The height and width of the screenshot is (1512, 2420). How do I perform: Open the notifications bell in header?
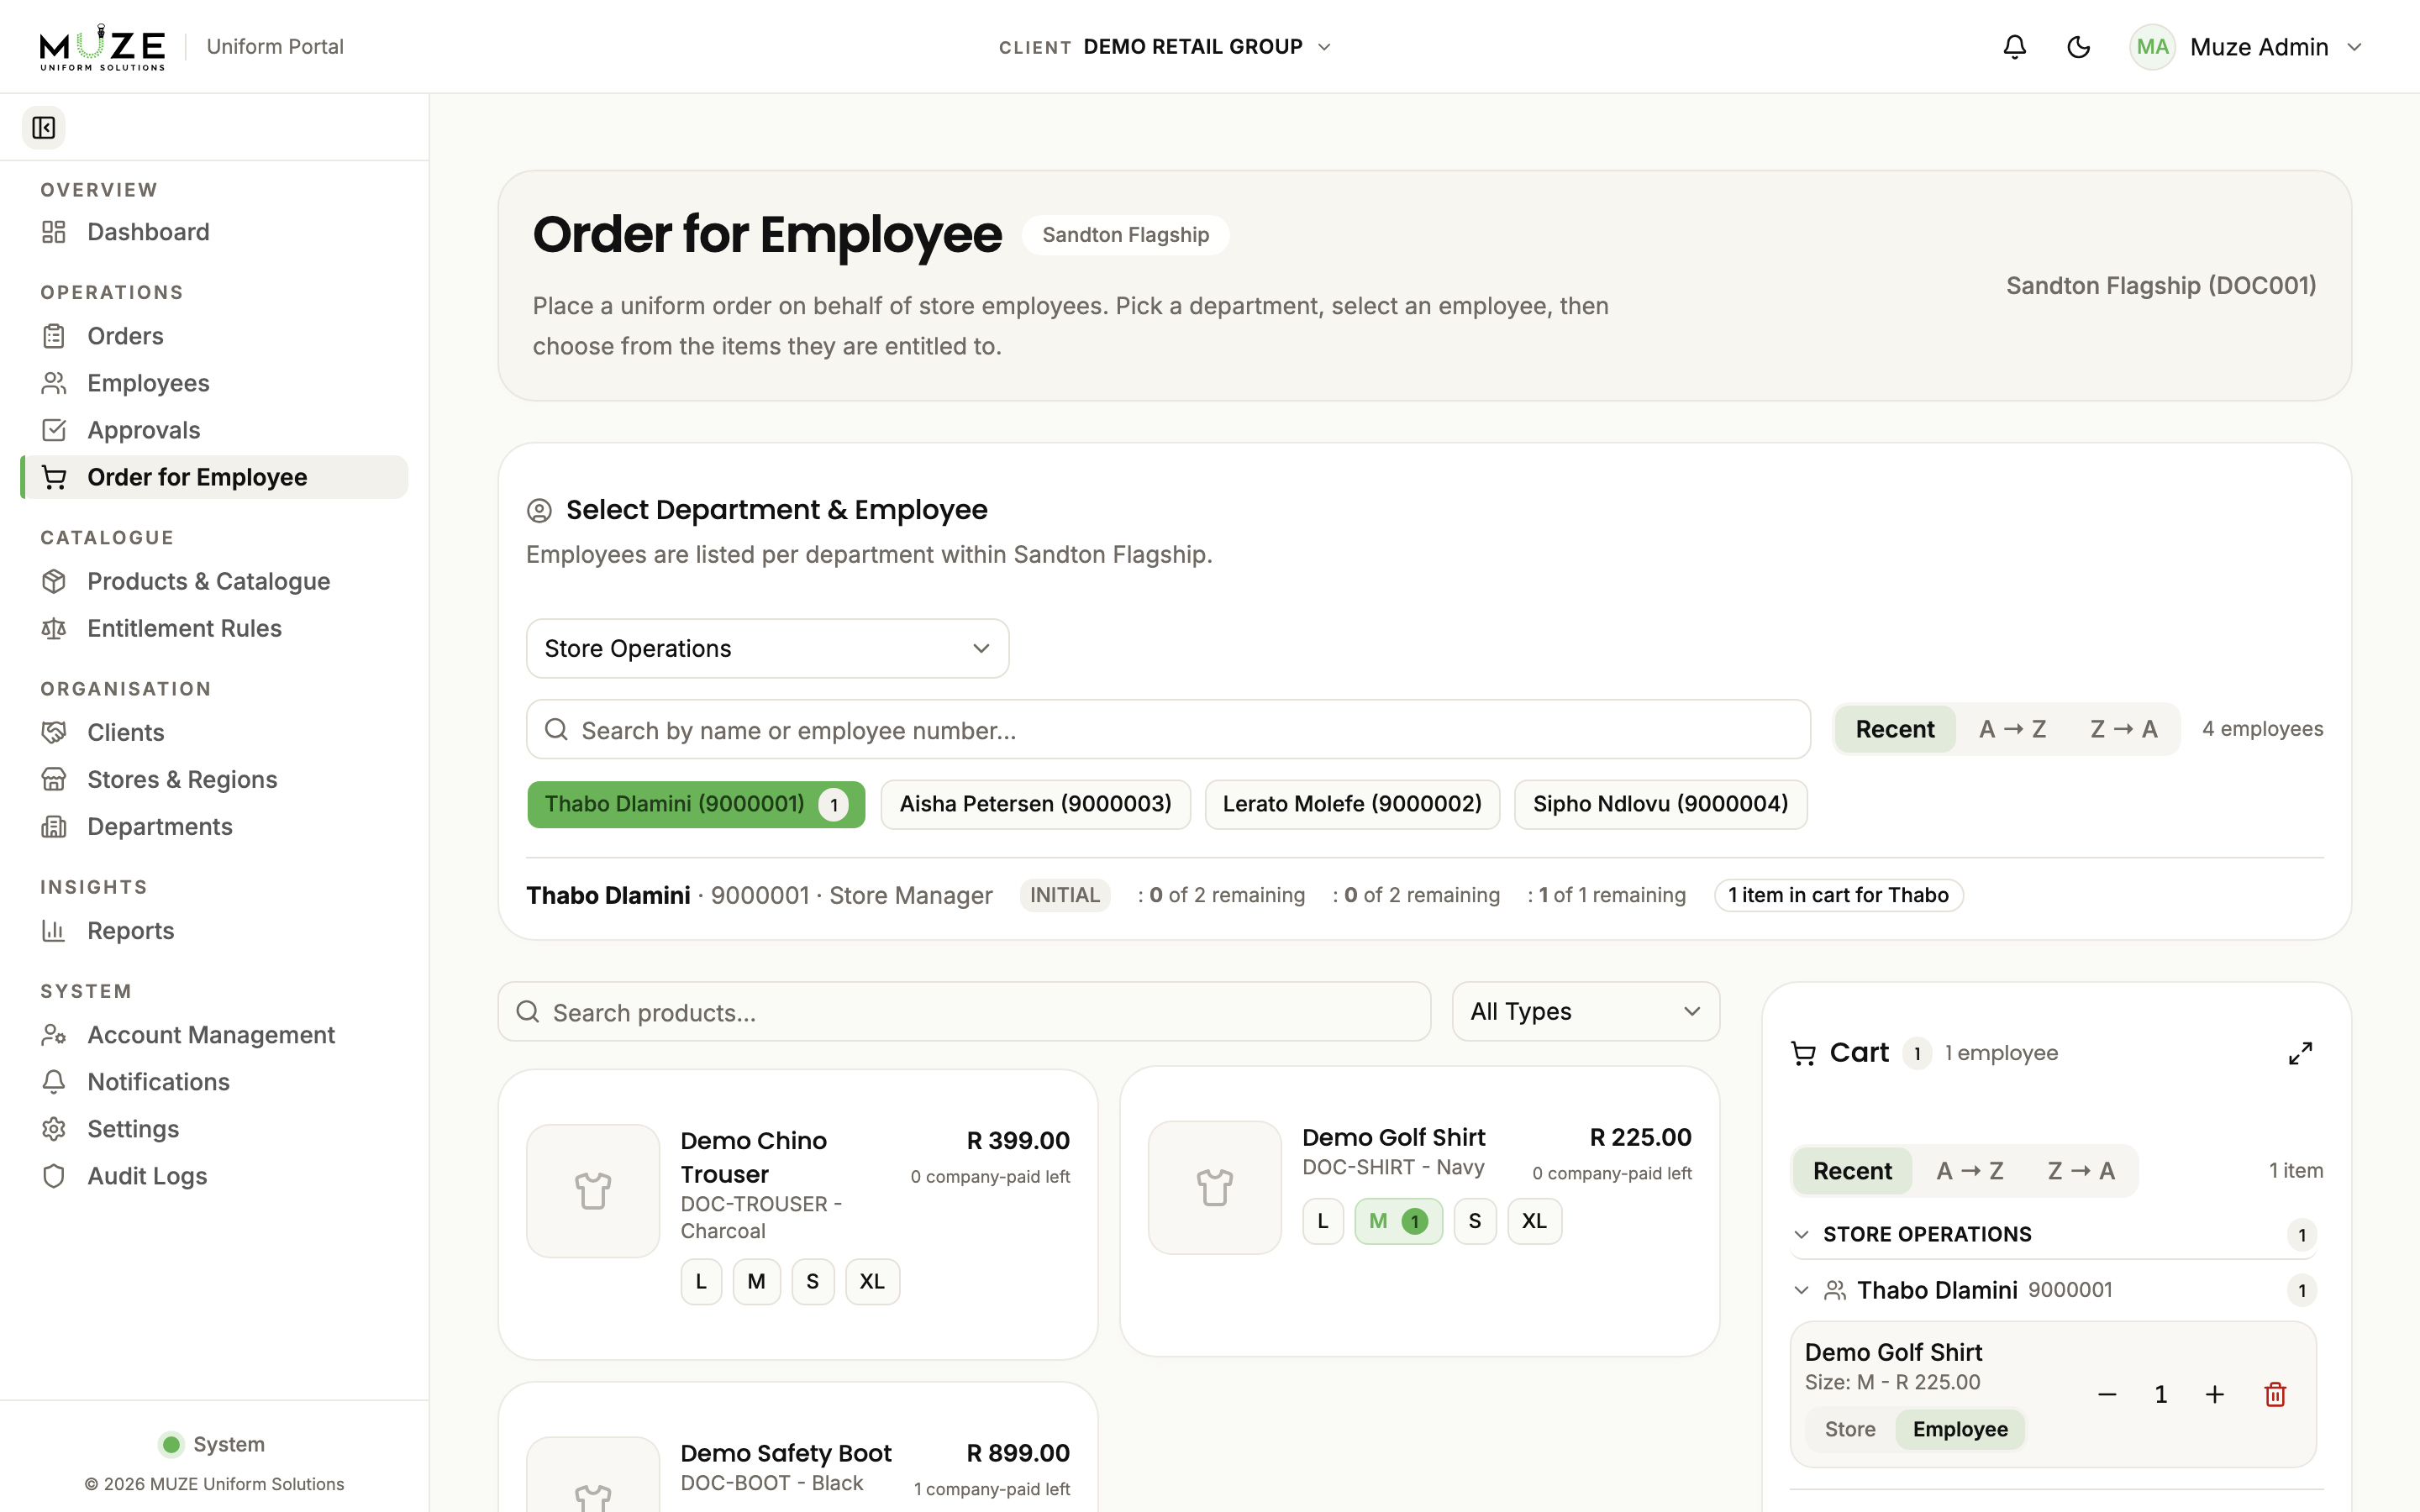(2014, 47)
